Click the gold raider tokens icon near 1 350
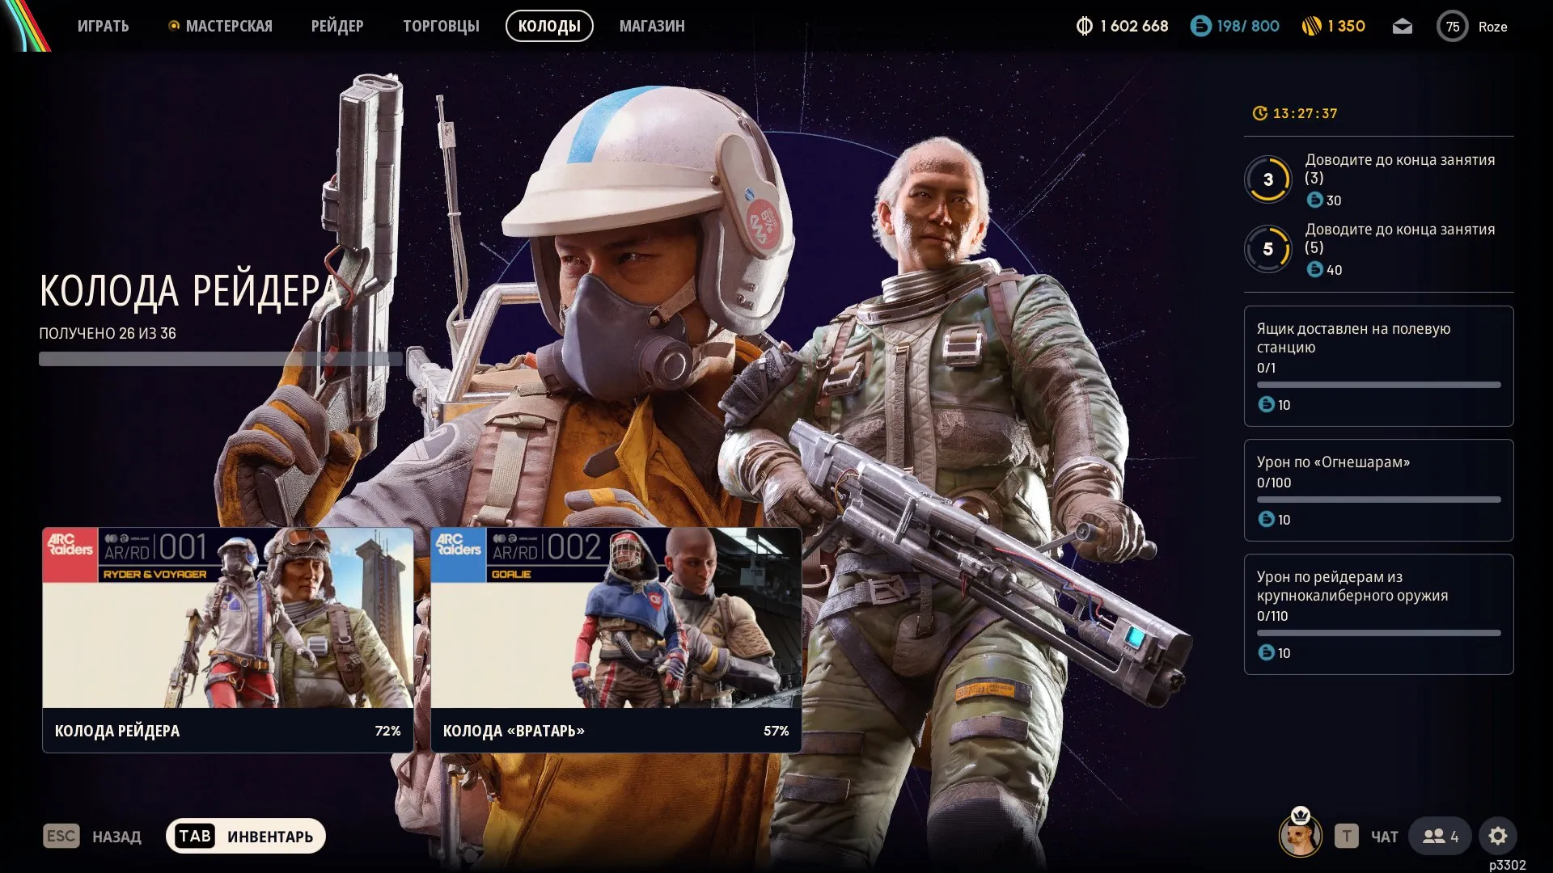1553x873 pixels. tap(1311, 27)
